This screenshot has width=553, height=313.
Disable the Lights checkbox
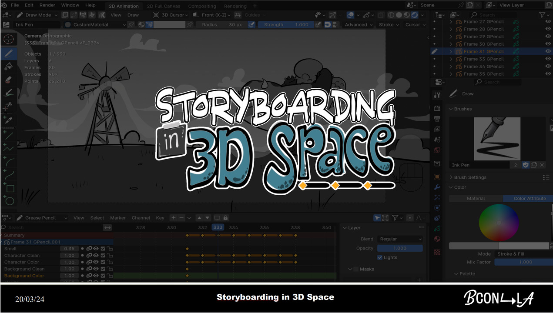pos(380,257)
